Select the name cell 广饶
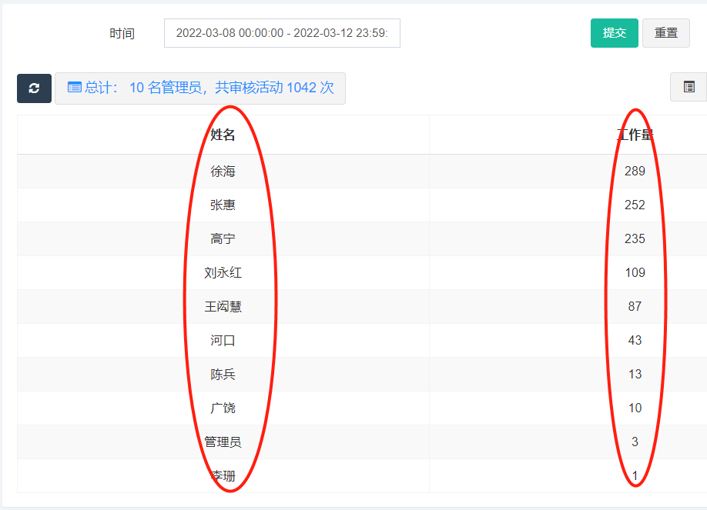This screenshot has width=707, height=510. click(x=223, y=408)
